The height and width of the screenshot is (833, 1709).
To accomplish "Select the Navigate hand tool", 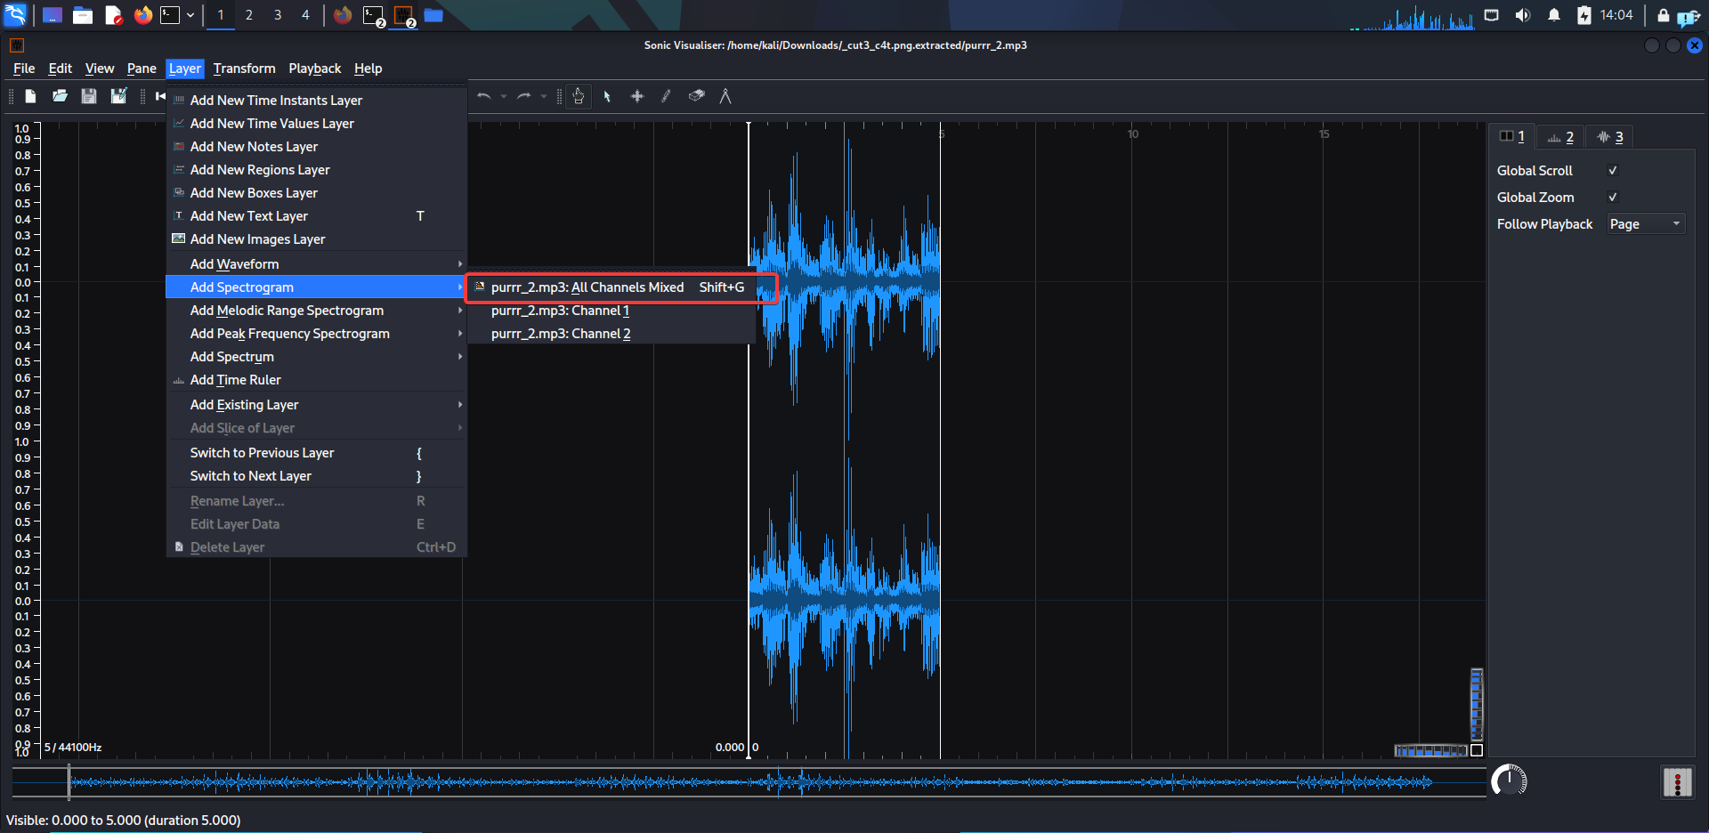I will tap(579, 96).
